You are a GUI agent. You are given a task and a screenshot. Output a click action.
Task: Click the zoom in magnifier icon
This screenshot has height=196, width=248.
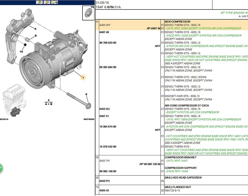point(39,2)
